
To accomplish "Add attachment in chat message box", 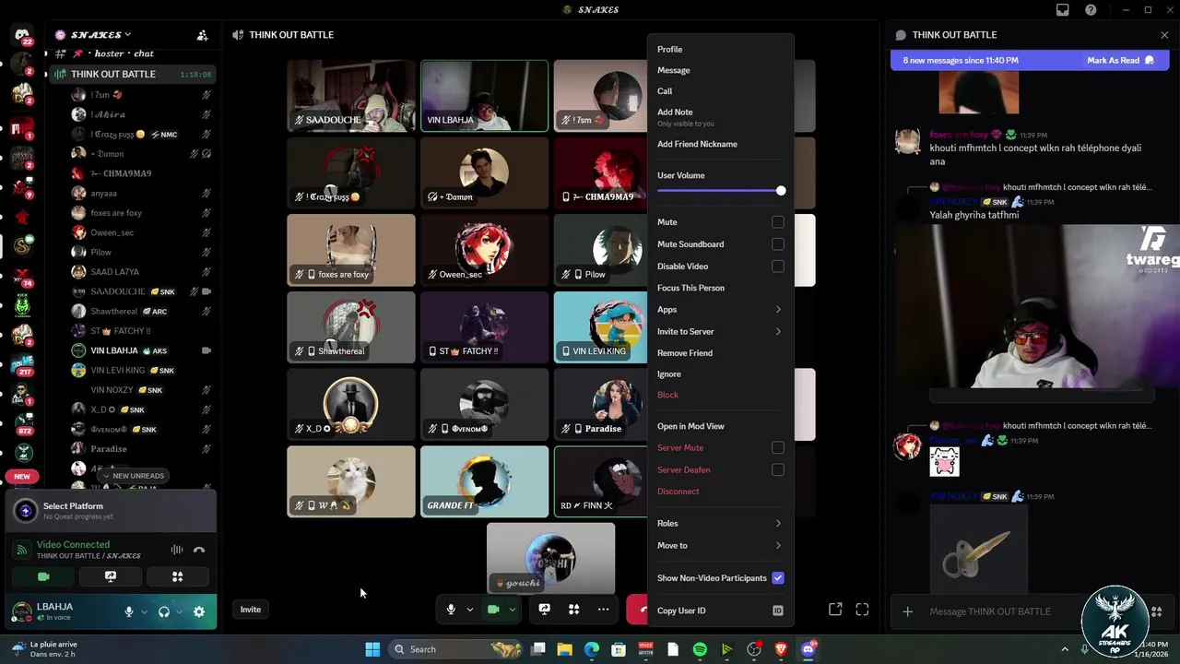I will [908, 611].
